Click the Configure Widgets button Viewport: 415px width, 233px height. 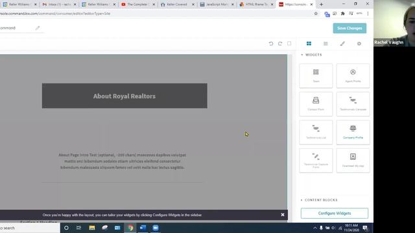(335, 213)
